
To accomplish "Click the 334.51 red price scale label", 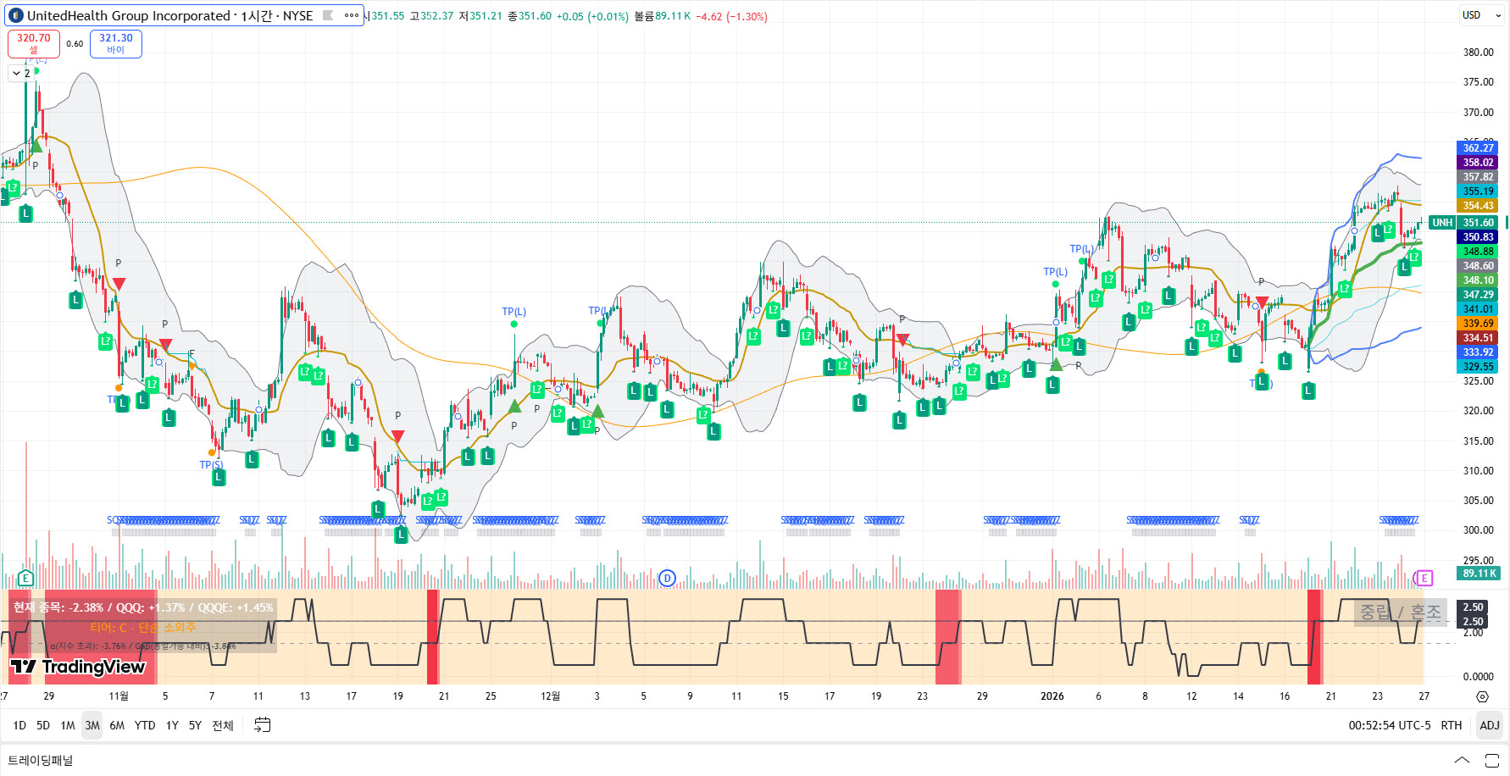I will [1478, 338].
